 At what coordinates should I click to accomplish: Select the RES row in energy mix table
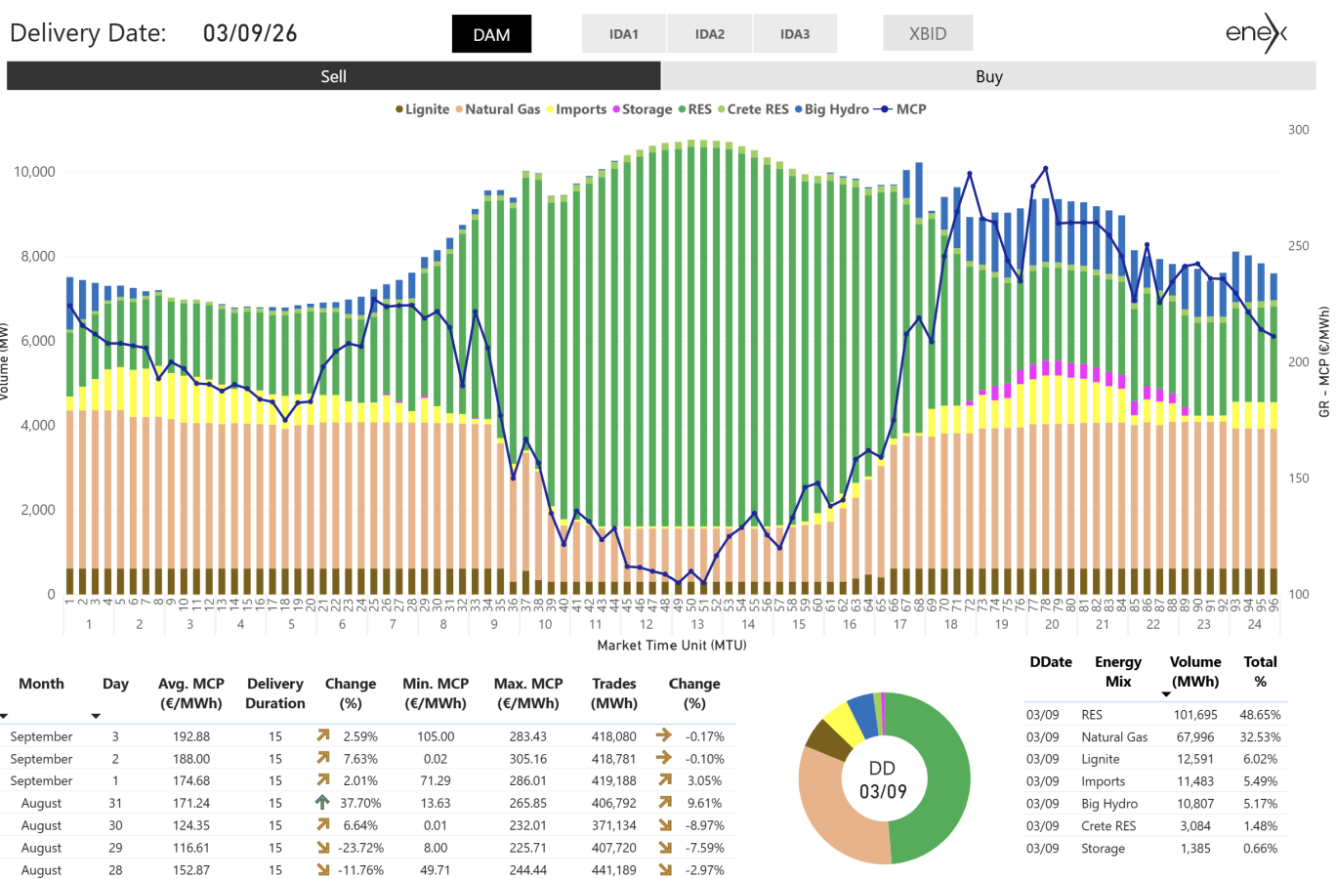pos(1153,715)
